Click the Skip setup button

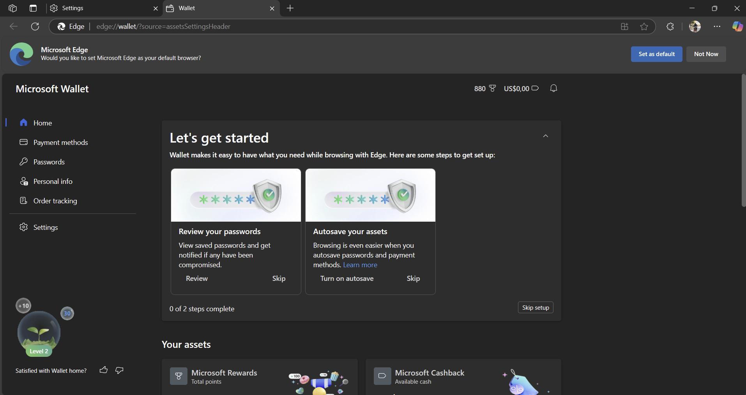(536, 308)
